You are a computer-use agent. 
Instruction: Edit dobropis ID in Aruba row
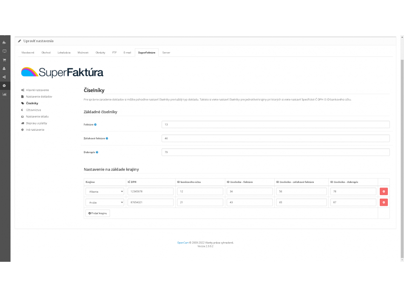[x=353, y=202]
